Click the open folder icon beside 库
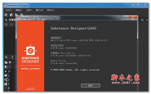This screenshot has height=94, width=151. tap(6, 62)
